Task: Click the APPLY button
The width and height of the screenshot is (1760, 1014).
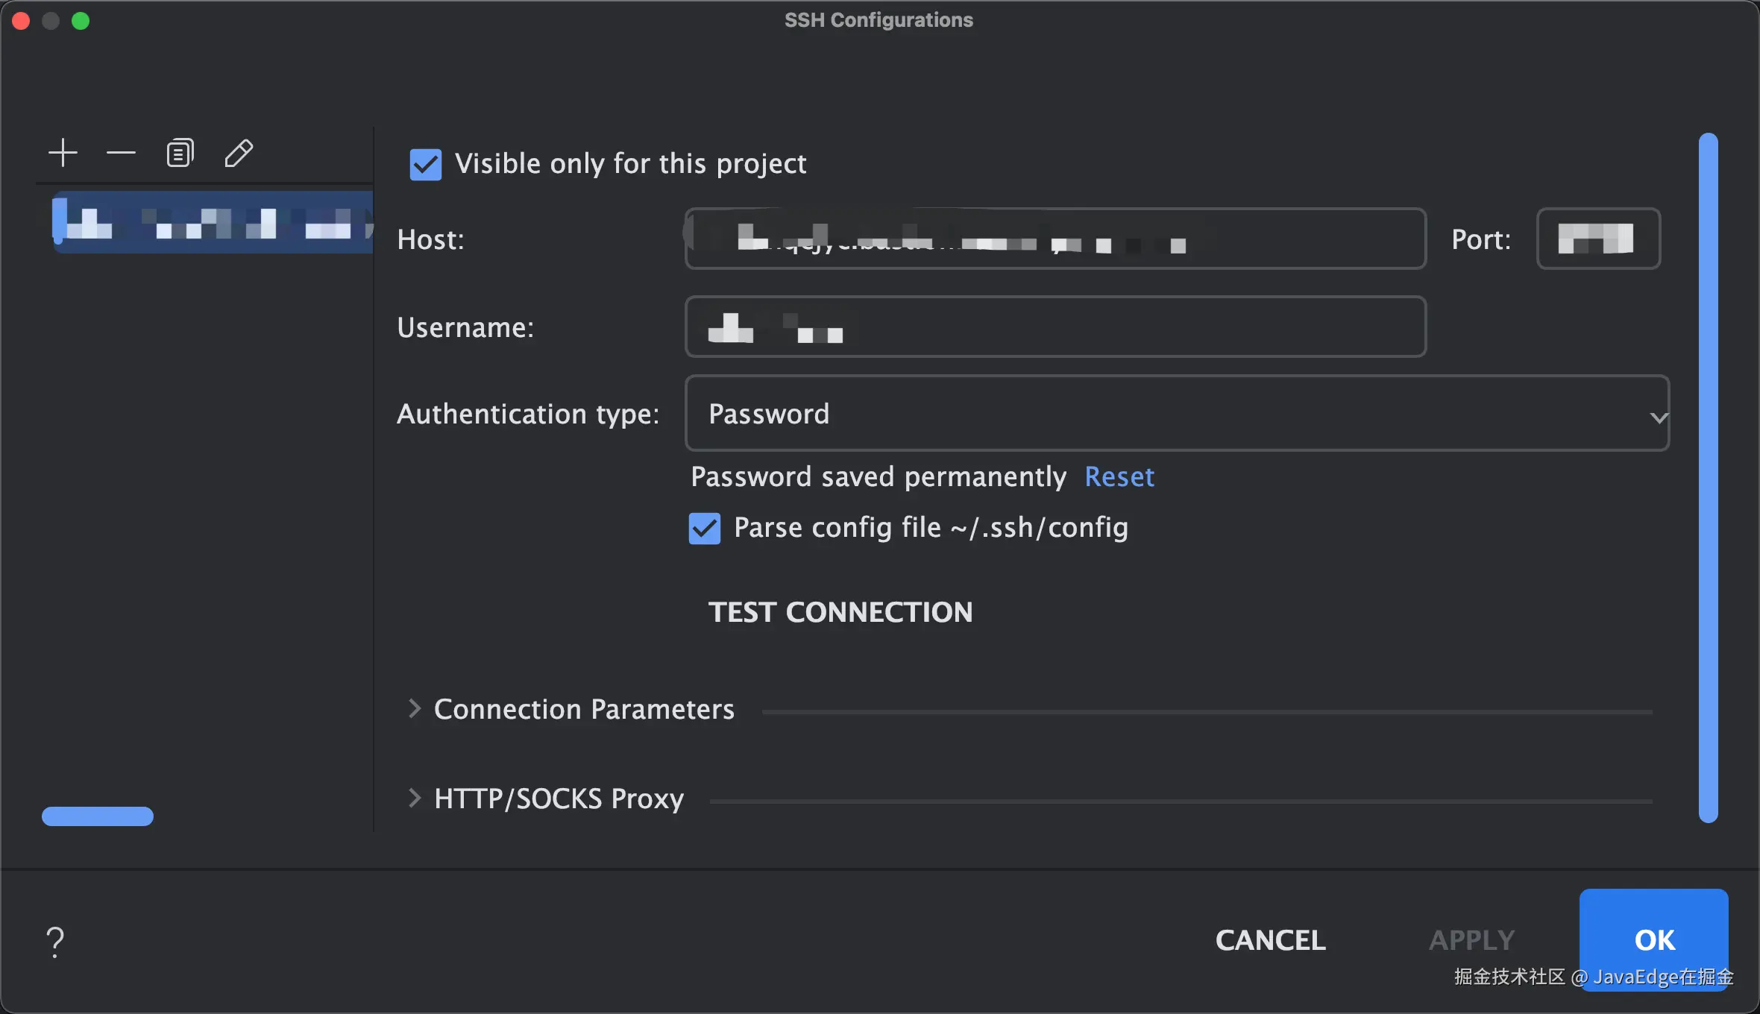Action: click(1471, 940)
